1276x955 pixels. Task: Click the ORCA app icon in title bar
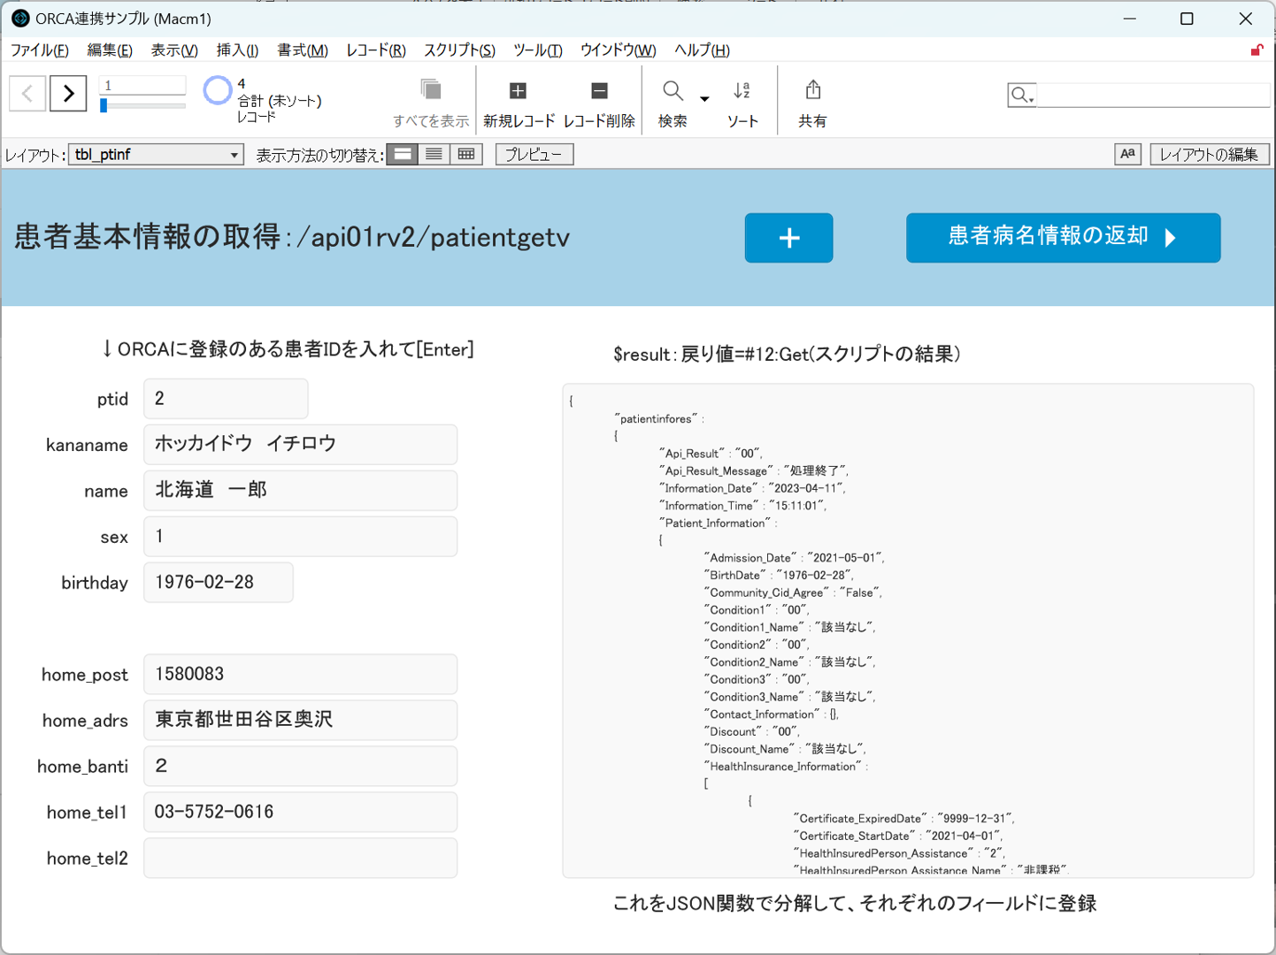pos(19,19)
